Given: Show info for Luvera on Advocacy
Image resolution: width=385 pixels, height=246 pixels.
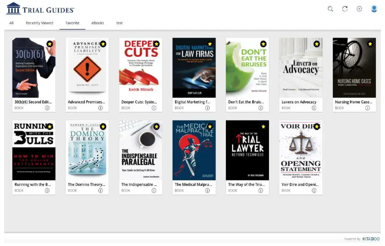Looking at the screenshot, I should click(314, 108).
